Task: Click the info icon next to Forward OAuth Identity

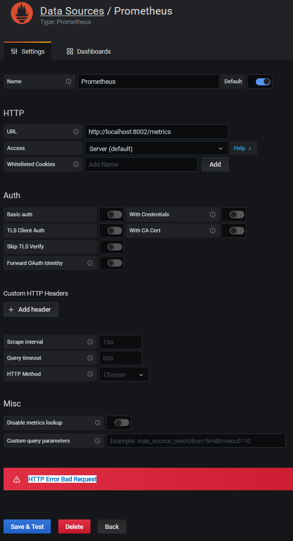Action: 89,263
